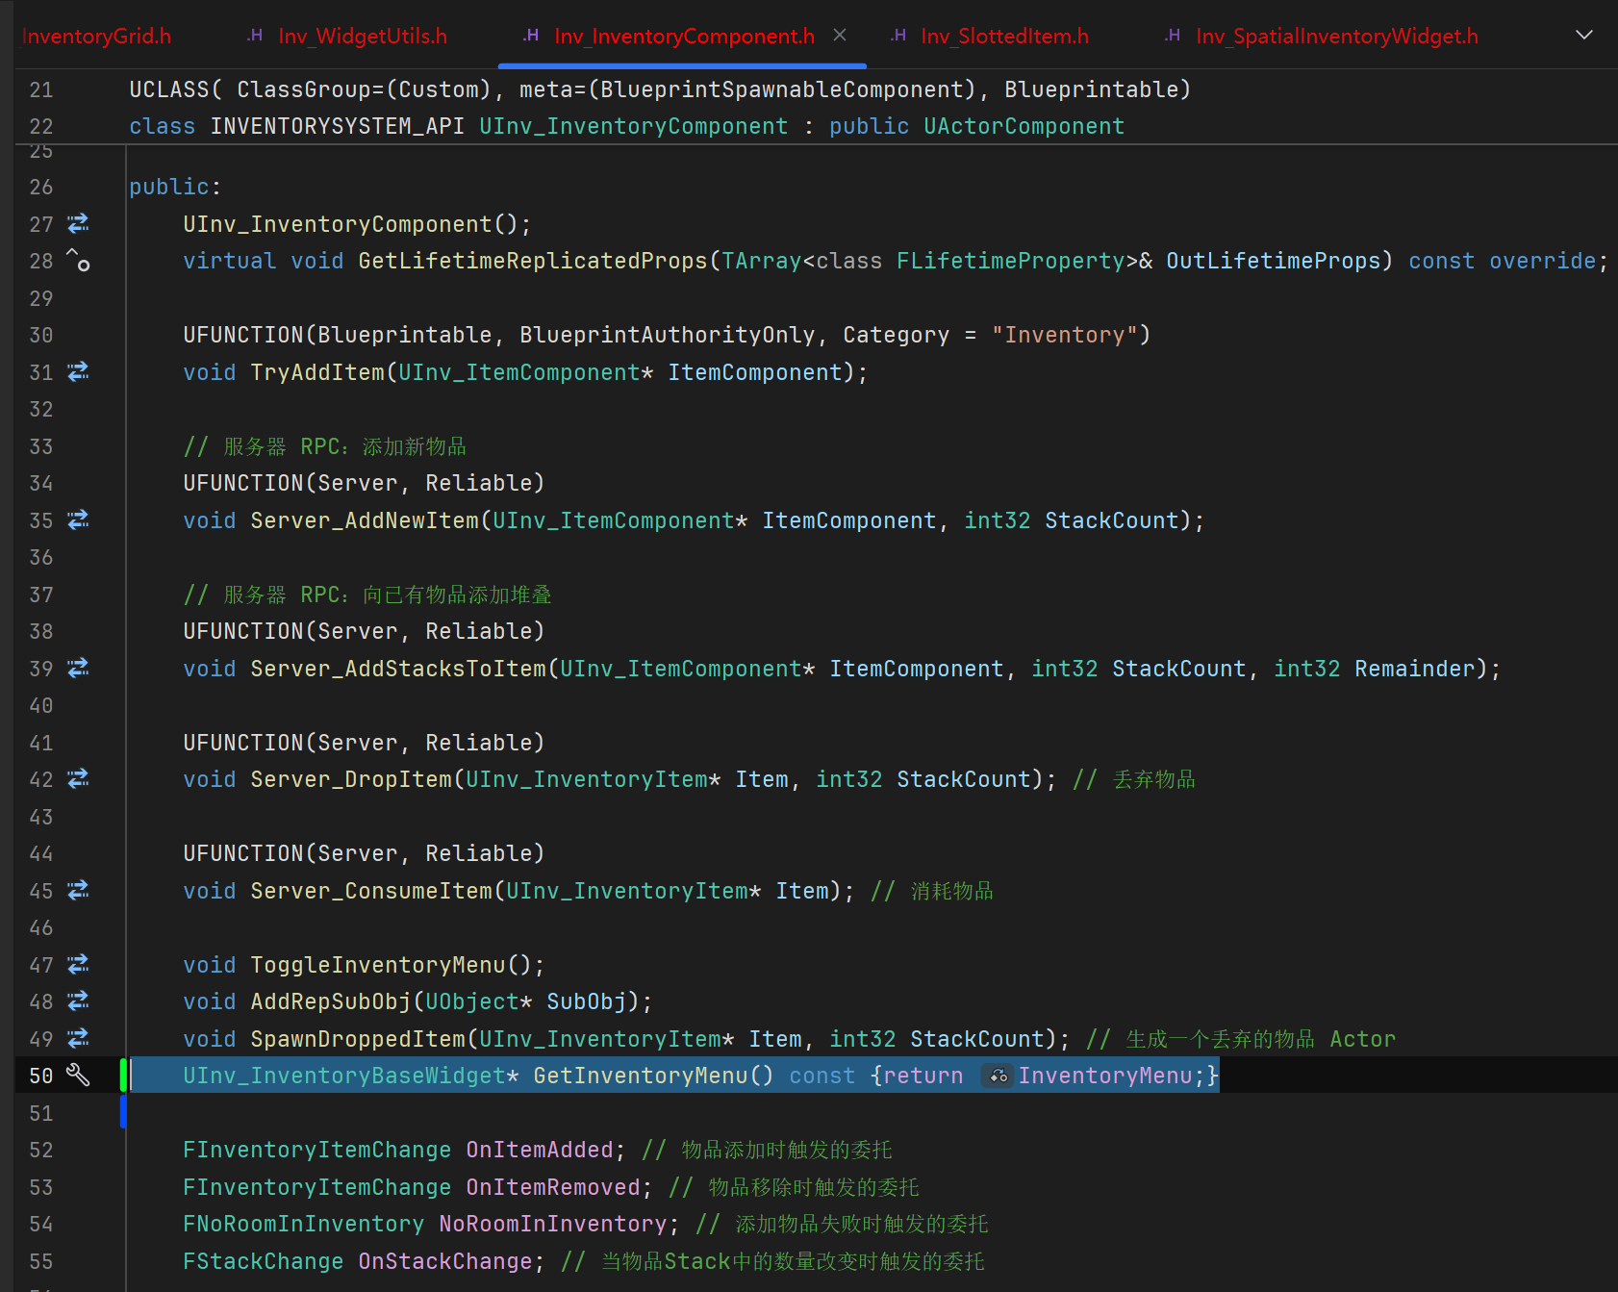Click the FStackChange type name
The image size is (1618, 1292).
tap(263, 1261)
